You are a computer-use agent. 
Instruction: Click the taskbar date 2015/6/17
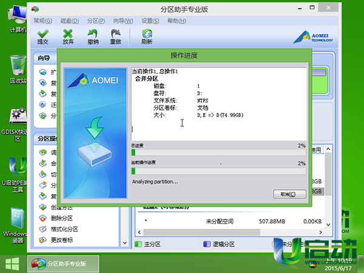[x=338, y=268]
